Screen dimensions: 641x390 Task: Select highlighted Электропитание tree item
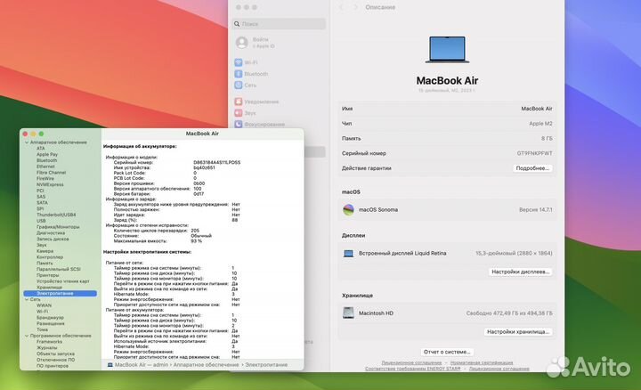click(x=61, y=294)
